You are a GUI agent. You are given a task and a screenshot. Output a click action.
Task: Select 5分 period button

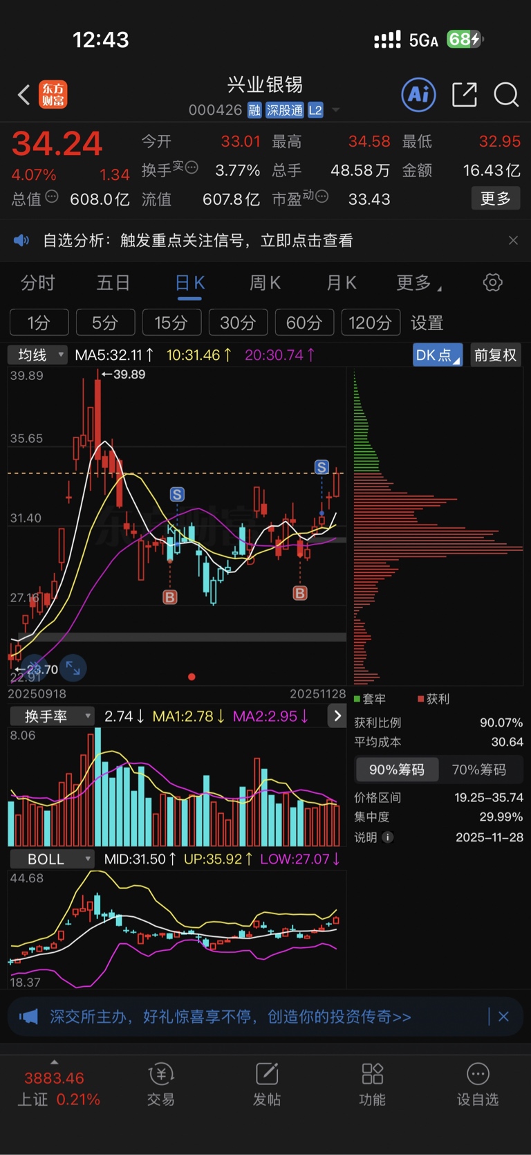(106, 322)
